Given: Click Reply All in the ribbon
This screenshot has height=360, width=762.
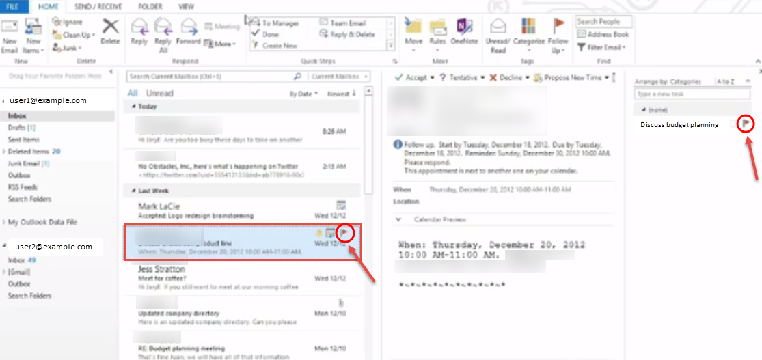Looking at the screenshot, I should click(x=163, y=36).
